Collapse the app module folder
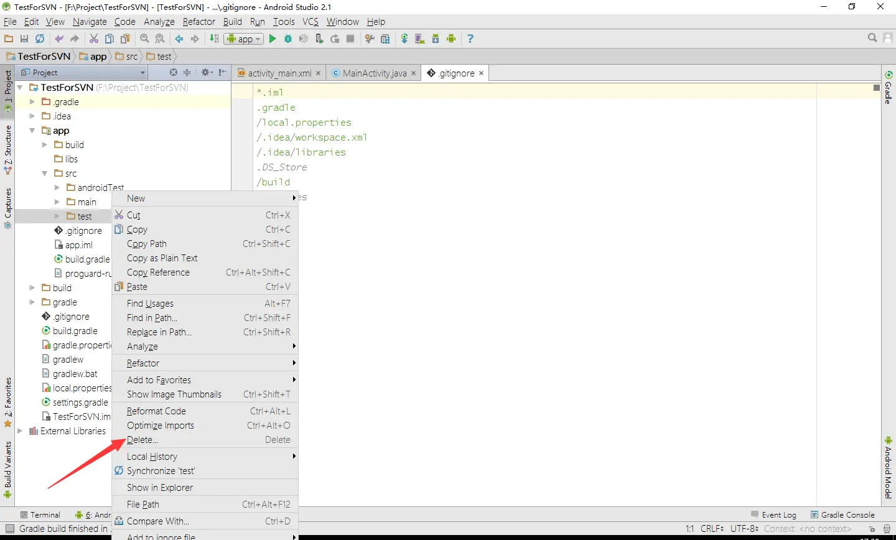 point(32,131)
